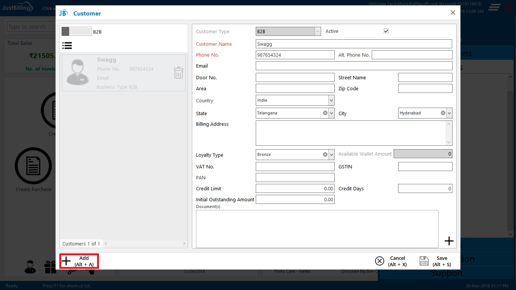
Task: Click the Street Name field
Action: pos(425,77)
